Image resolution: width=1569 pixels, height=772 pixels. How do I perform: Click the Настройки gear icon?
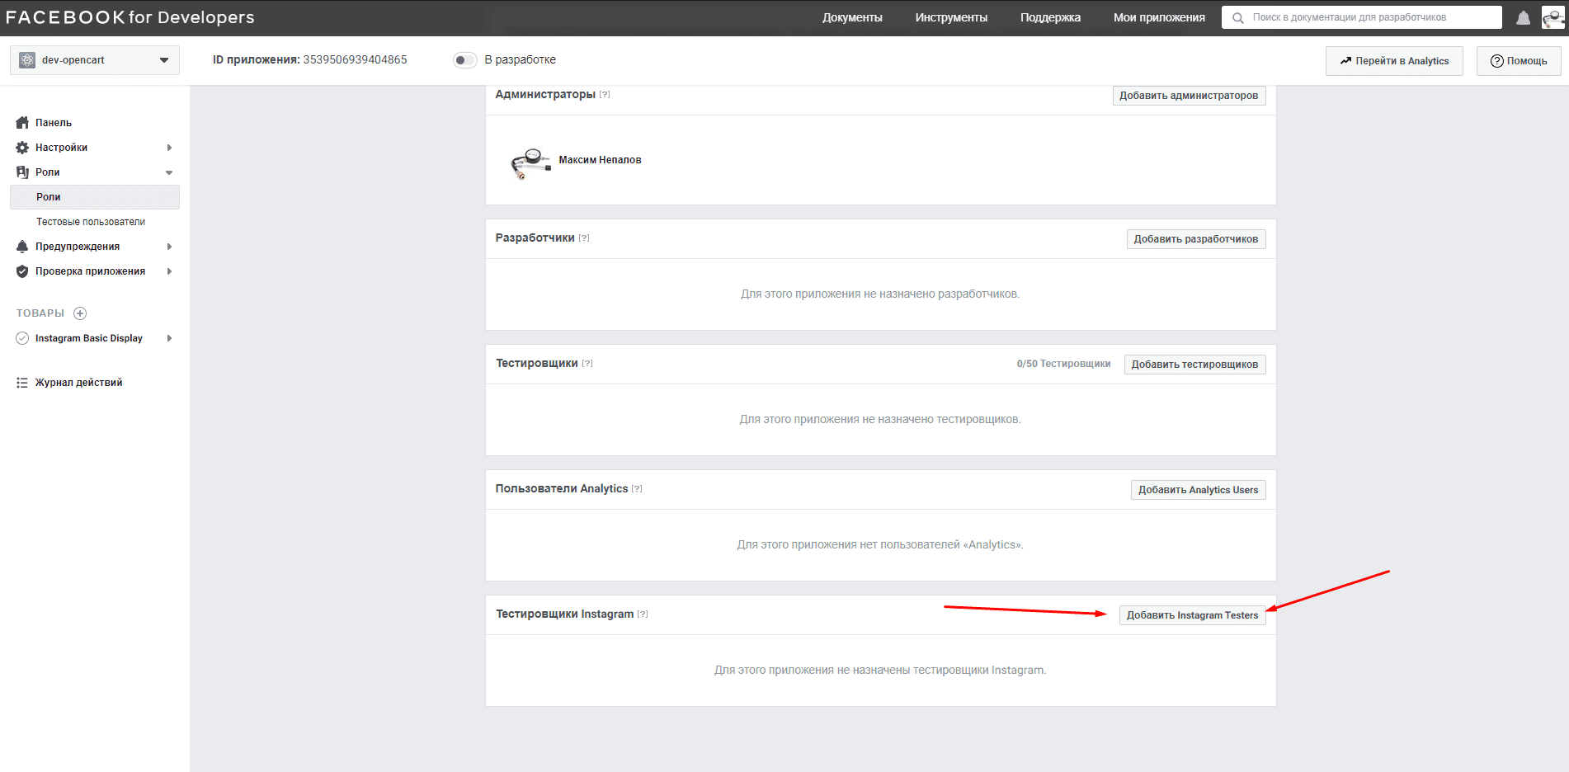tap(22, 148)
